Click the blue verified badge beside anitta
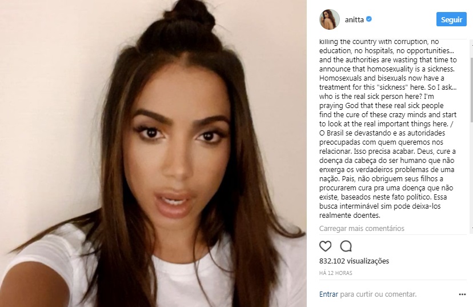The image size is (473, 307). tap(369, 19)
